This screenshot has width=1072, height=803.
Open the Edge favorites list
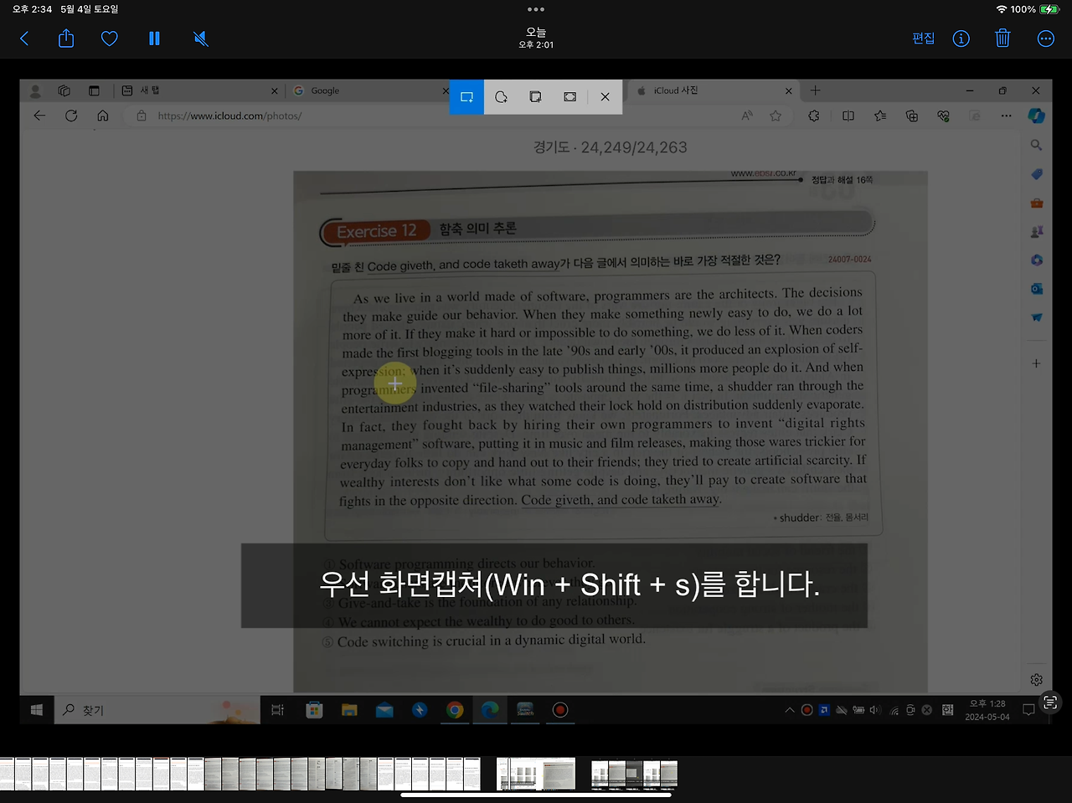point(880,116)
